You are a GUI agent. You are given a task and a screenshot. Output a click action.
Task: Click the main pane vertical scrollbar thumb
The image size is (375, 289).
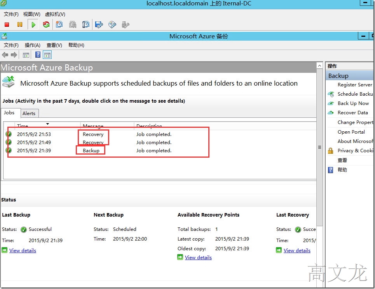coord(319,147)
